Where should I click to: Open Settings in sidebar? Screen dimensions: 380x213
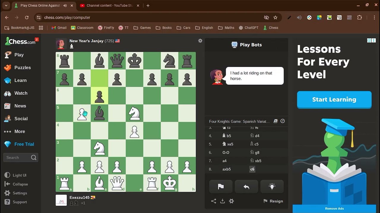pos(16,193)
